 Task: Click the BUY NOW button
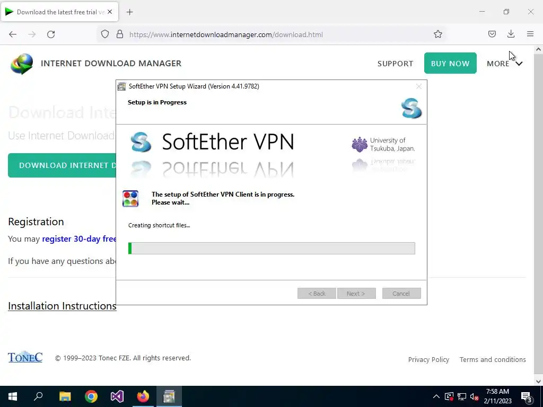450,63
